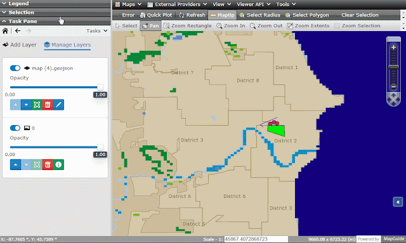406x243 pixels.
Task: Switch to the Add Layer tab
Action: 20,45
